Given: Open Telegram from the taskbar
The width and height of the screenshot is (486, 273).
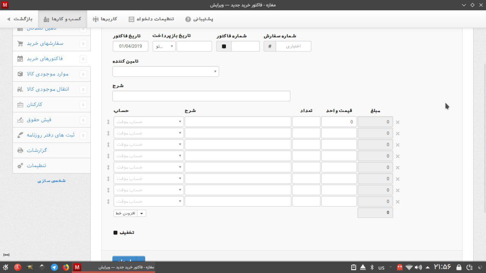Looking at the screenshot, I should pos(54,267).
